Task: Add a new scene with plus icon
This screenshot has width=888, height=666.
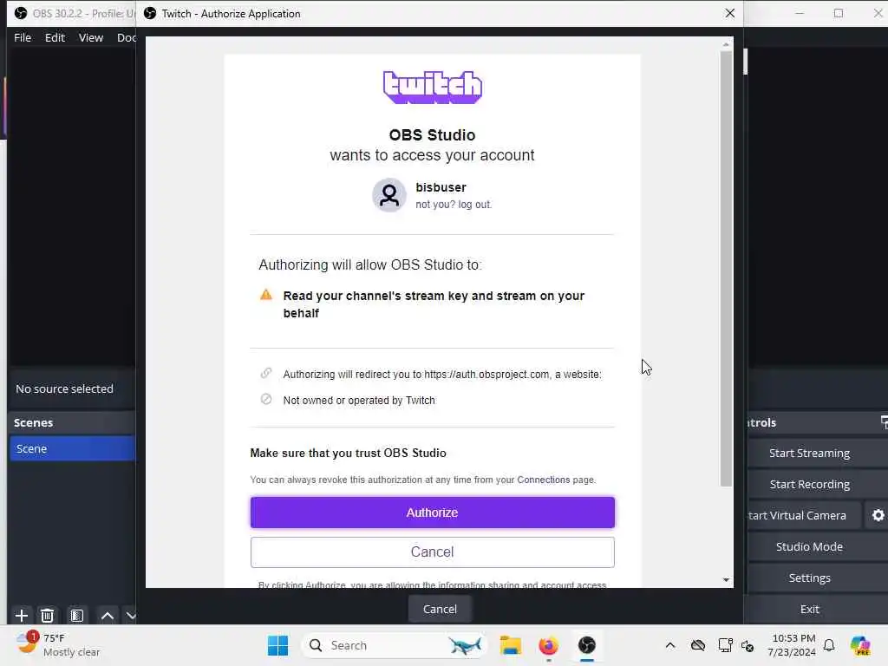Action: pyautogui.click(x=22, y=615)
